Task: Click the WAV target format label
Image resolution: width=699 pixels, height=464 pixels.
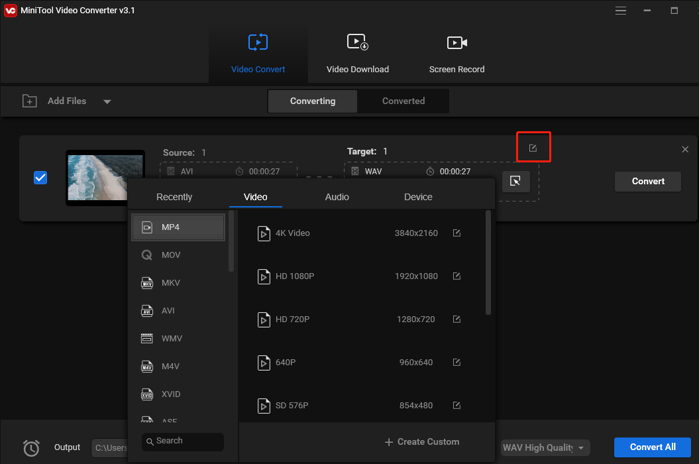Action: click(373, 171)
